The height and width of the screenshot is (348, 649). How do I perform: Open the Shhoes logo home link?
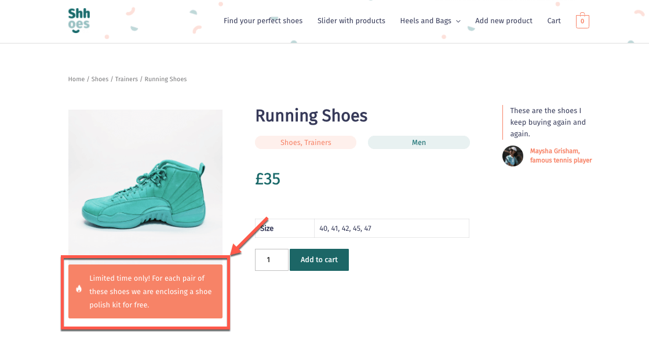tap(79, 21)
